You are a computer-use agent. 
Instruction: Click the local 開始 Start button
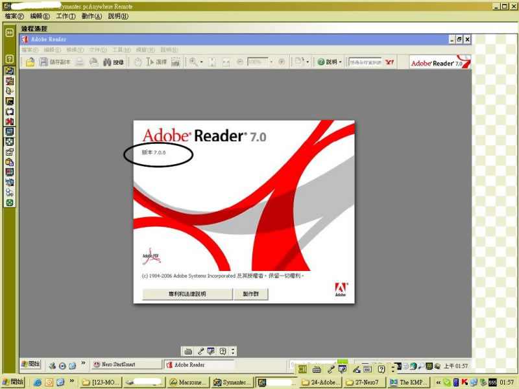(13, 382)
